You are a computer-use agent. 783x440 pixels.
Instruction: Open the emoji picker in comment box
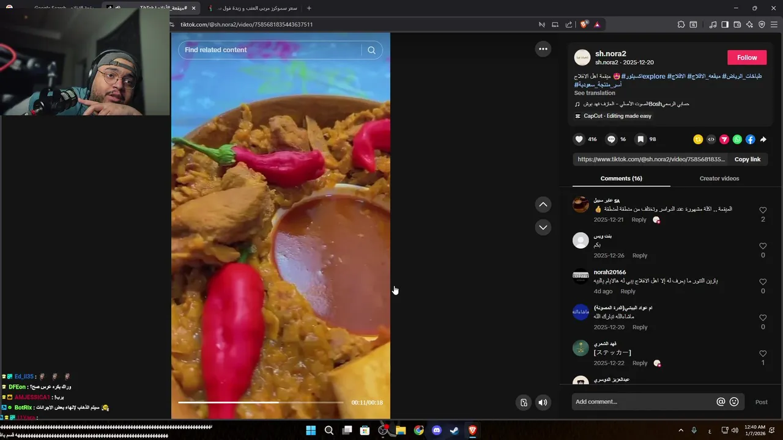734,402
